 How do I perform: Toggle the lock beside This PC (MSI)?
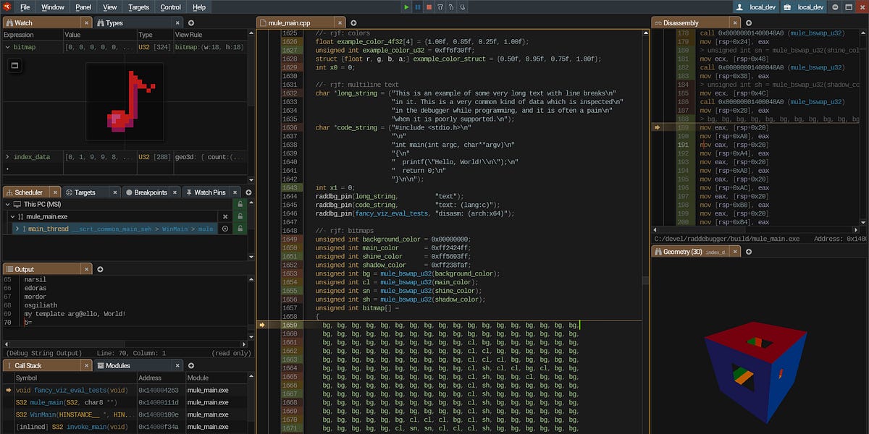(240, 204)
